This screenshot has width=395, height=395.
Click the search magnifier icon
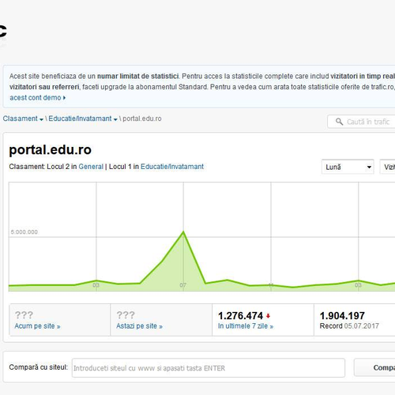click(x=339, y=122)
